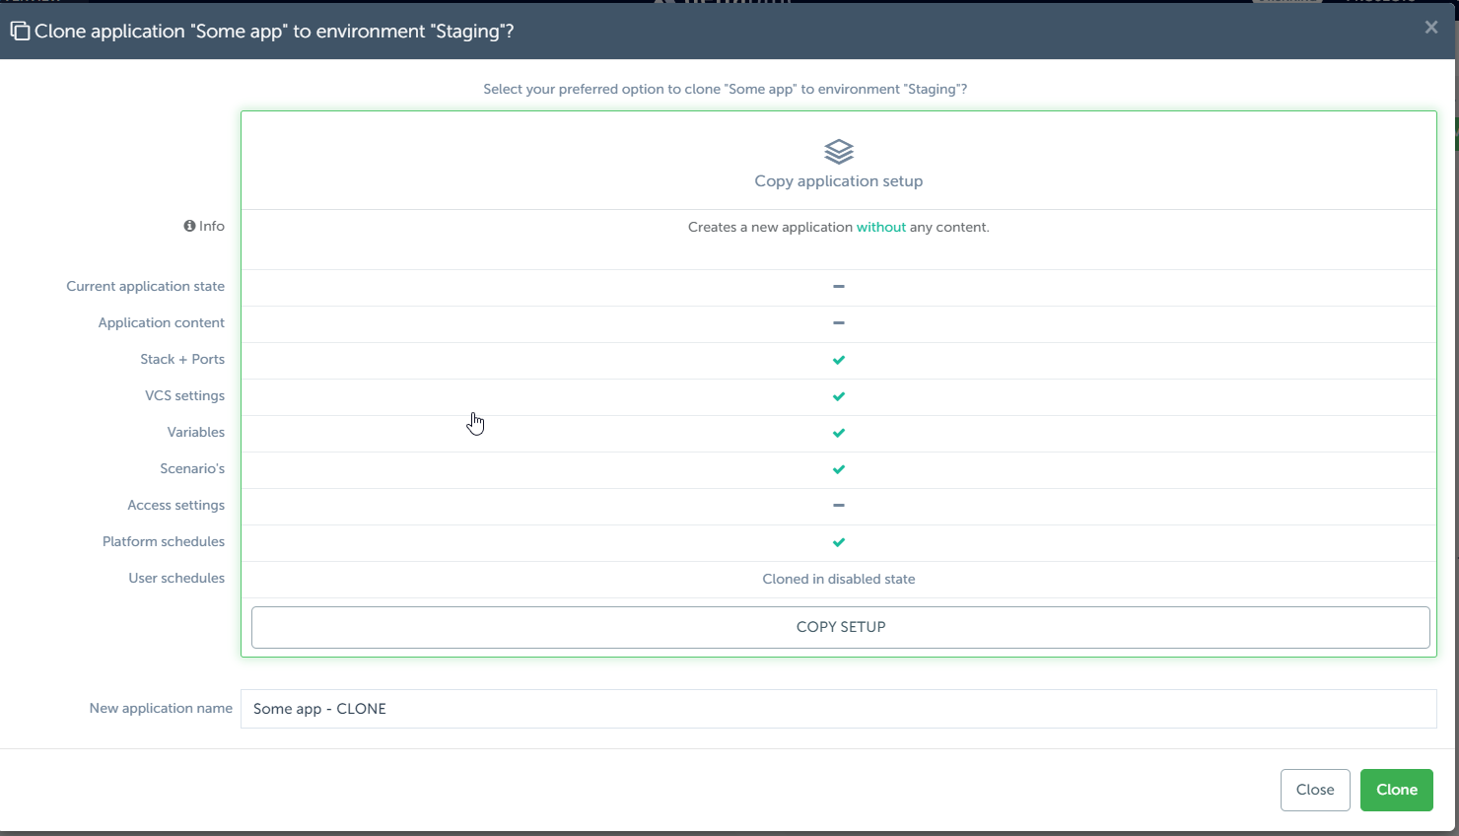Dismiss dialog with the X button
Screen dimensions: 1459x836
click(x=1431, y=28)
